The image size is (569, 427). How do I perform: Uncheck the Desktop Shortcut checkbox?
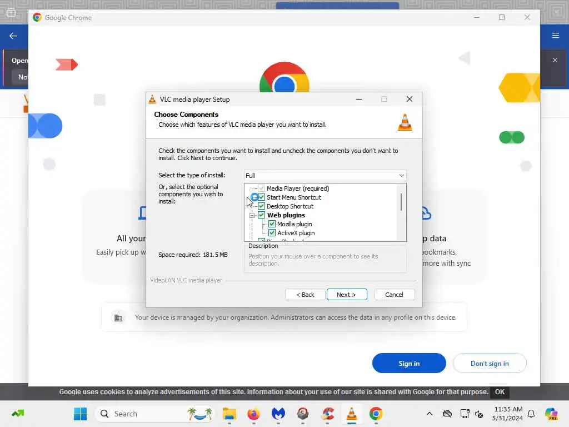pyautogui.click(x=261, y=206)
